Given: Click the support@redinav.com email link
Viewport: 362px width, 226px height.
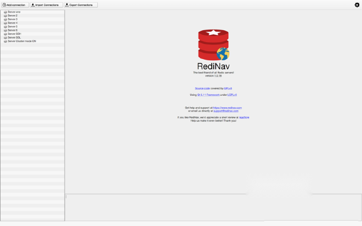Looking at the screenshot, I should 226,111.
